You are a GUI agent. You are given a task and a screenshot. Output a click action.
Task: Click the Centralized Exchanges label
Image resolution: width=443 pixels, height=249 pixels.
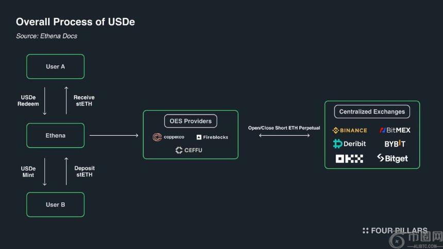click(x=372, y=112)
